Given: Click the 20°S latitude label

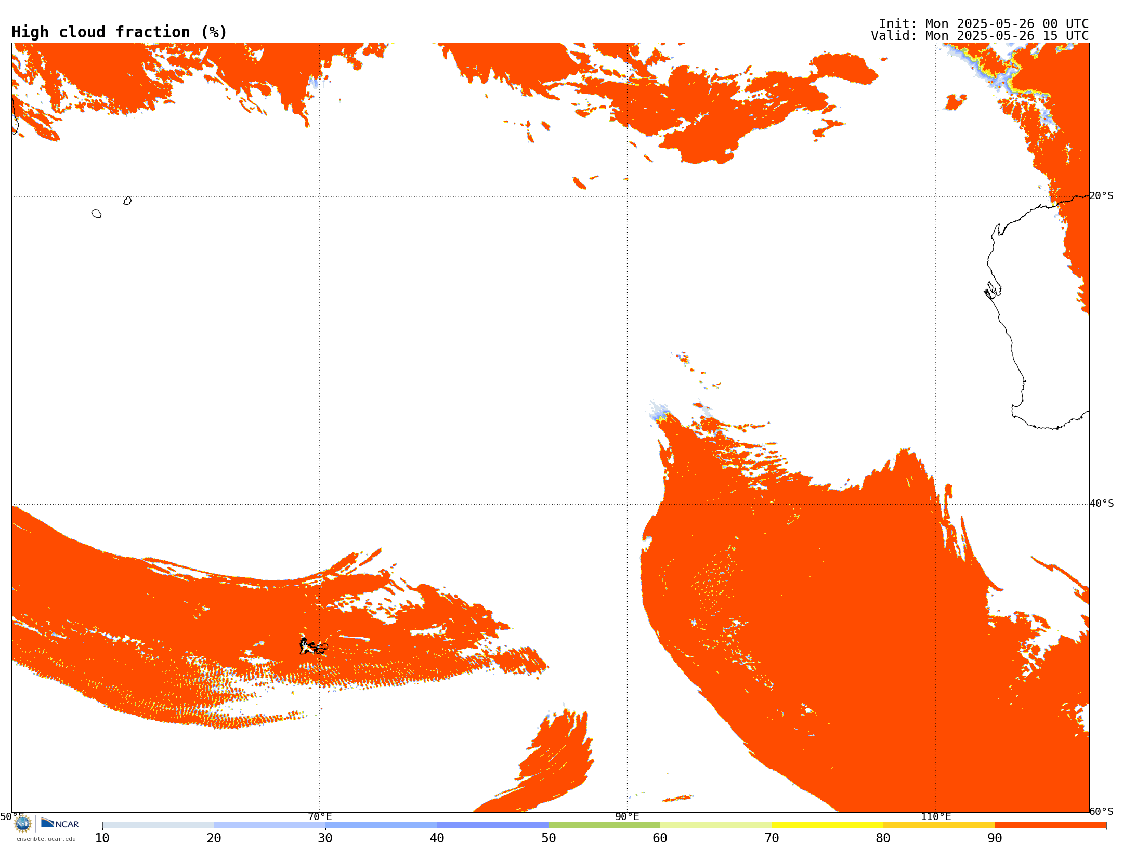Looking at the screenshot, I should click(1102, 196).
